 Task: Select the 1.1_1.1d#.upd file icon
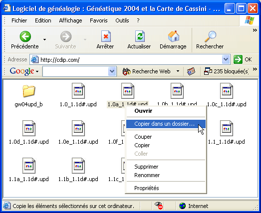(x=227, y=128)
